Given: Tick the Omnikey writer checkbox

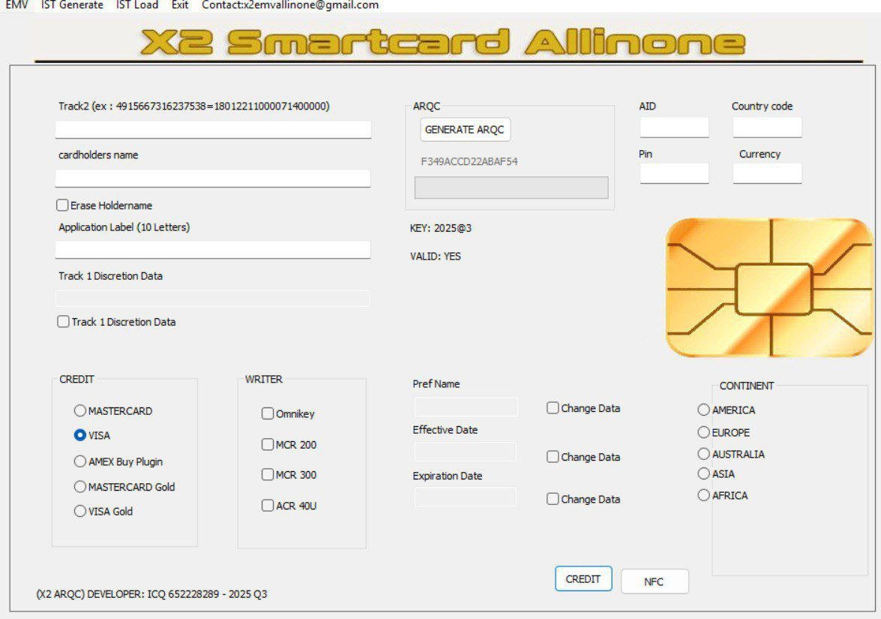Looking at the screenshot, I should (268, 413).
